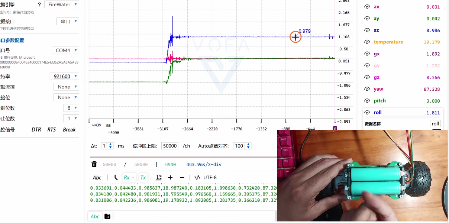This screenshot has width=449, height=223.
Task: Click the waveform node icon beside UTF-8
Action: click(x=197, y=178)
